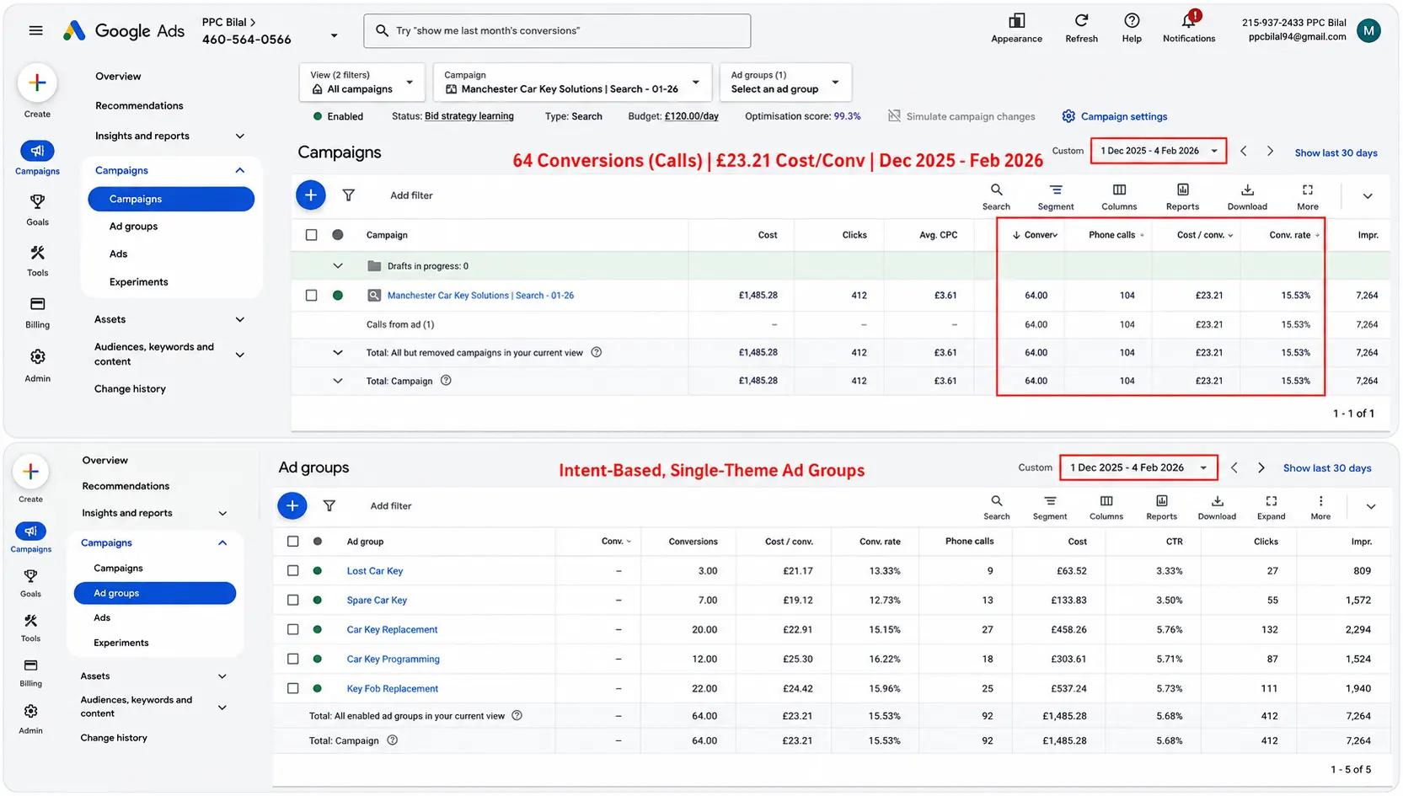Expand the Drafts in progress row

pos(338,266)
